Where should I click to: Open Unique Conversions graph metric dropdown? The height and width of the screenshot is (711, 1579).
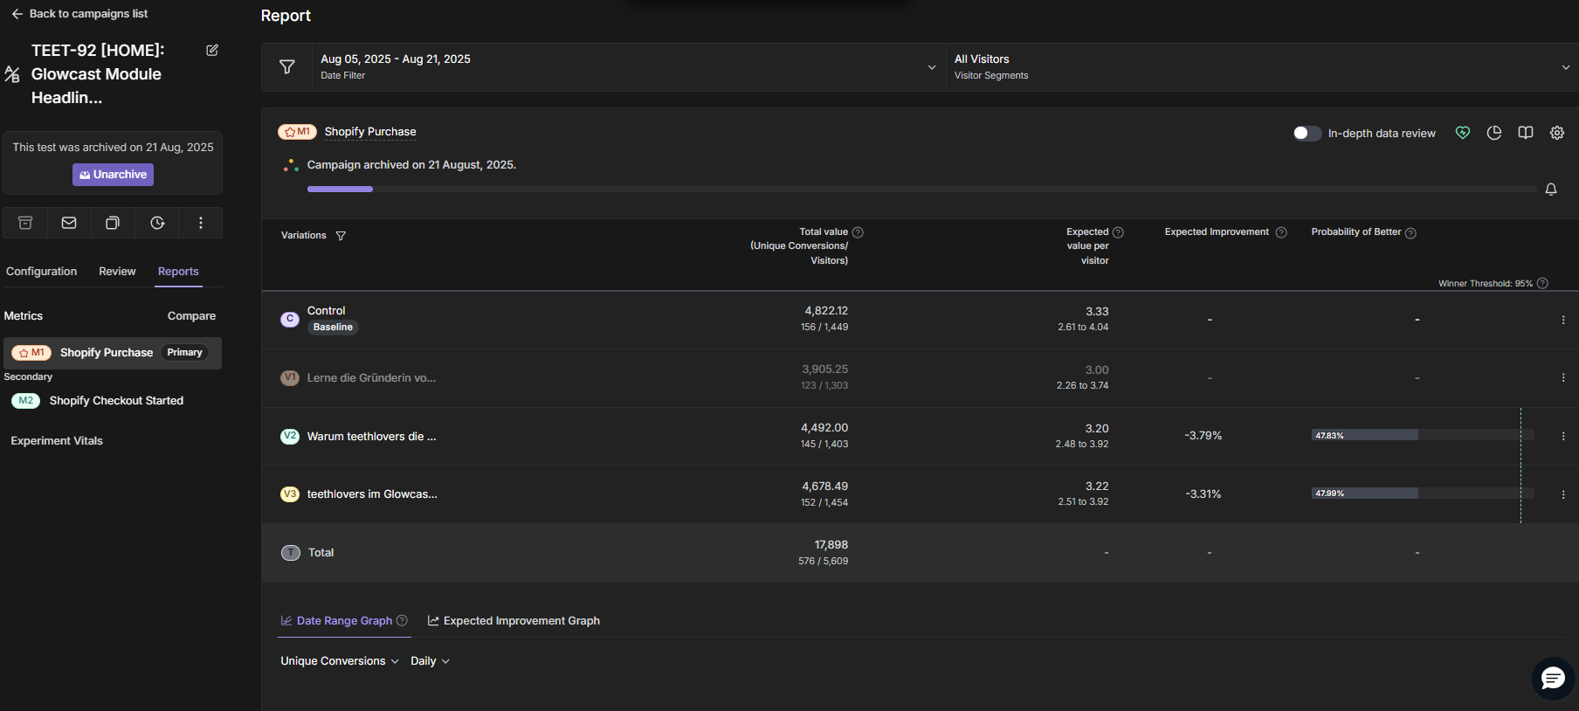pos(340,661)
